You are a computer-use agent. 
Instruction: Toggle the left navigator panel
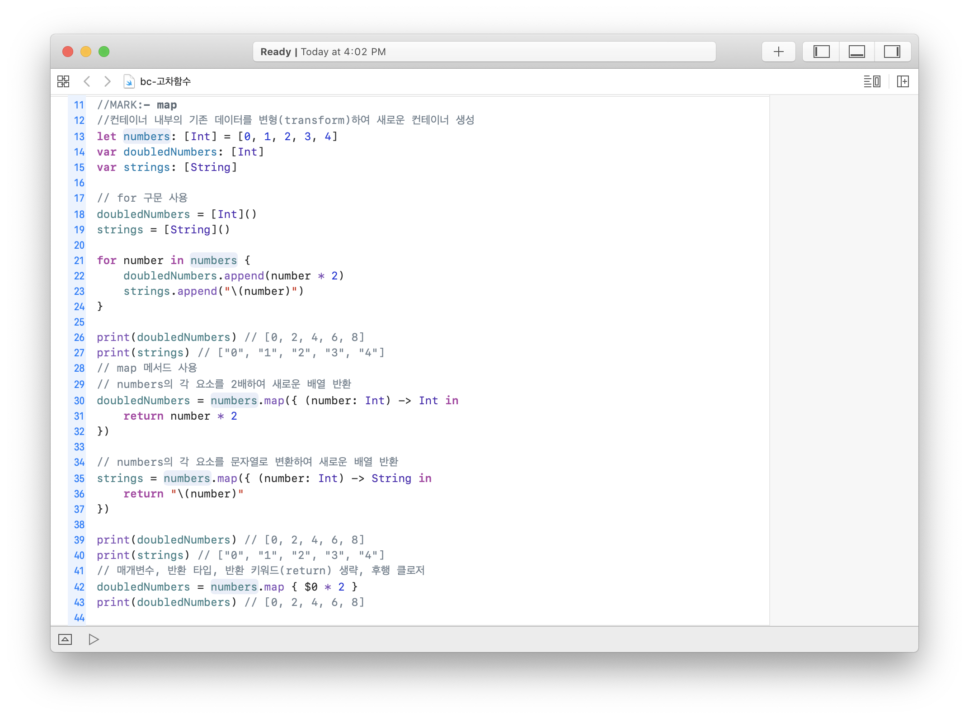click(x=821, y=52)
